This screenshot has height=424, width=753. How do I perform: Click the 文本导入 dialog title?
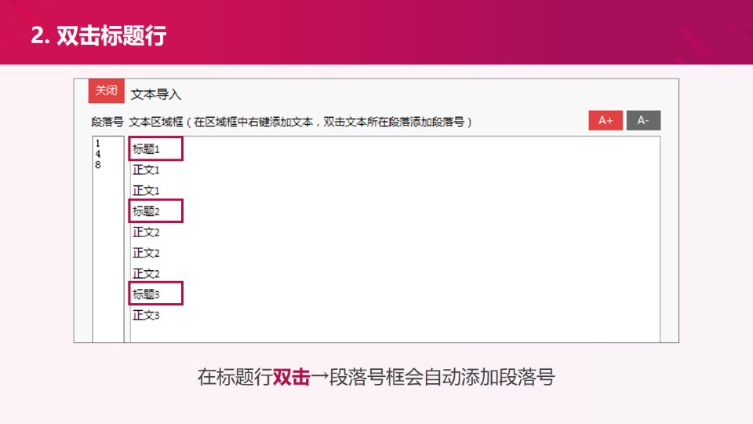pyautogui.click(x=155, y=94)
